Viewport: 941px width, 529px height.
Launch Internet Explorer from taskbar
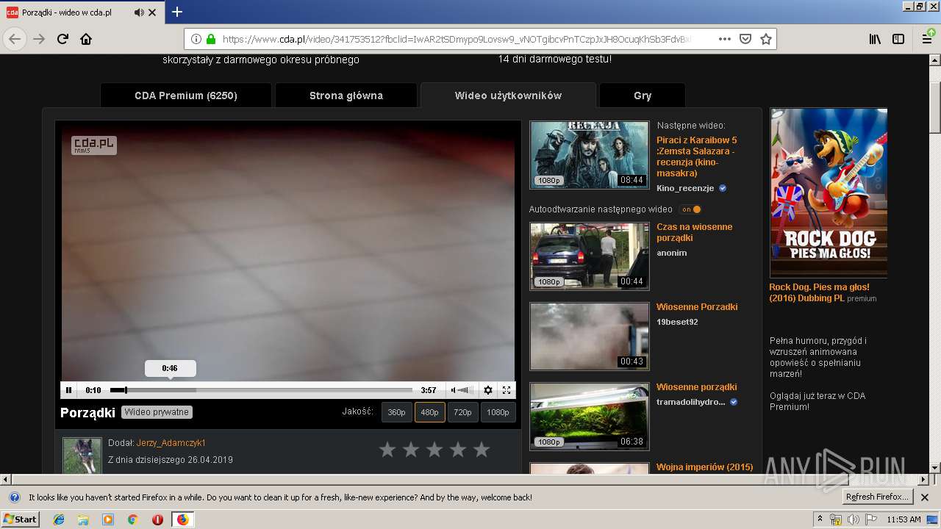pos(59,519)
